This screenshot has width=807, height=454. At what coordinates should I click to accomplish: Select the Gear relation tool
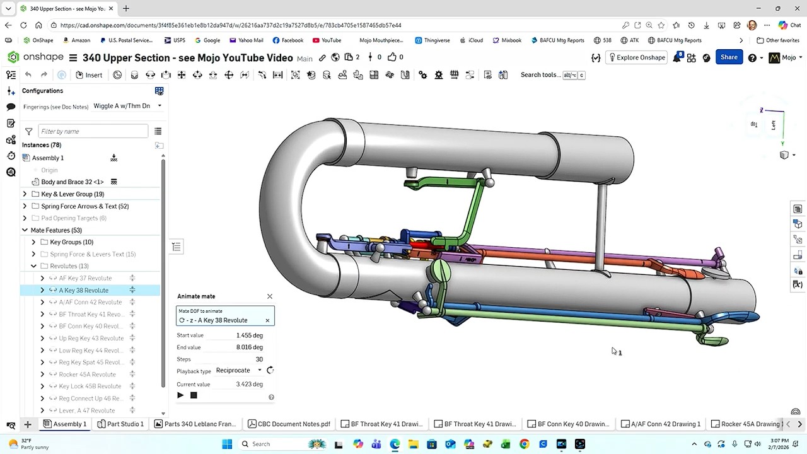[422, 74]
